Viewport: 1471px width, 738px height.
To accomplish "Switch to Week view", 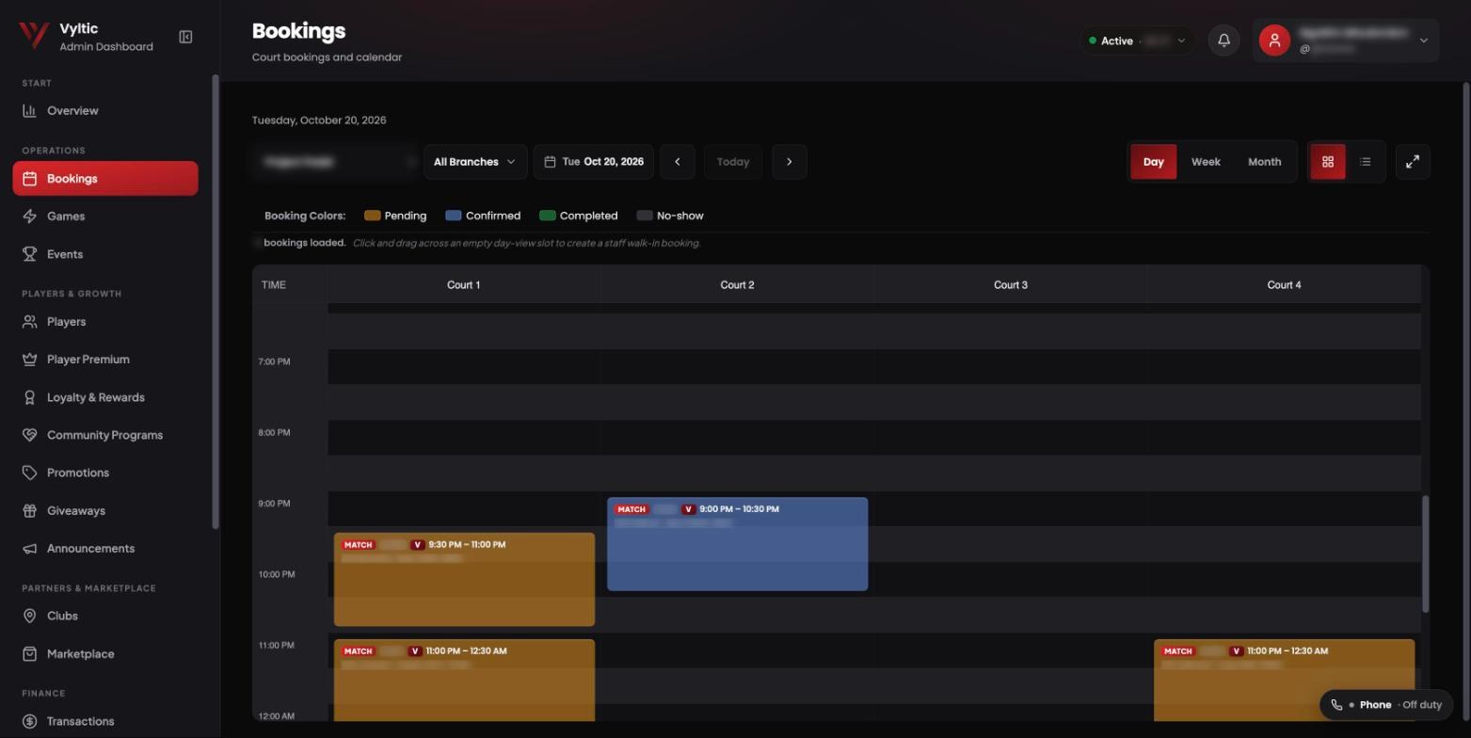I will [x=1206, y=162].
